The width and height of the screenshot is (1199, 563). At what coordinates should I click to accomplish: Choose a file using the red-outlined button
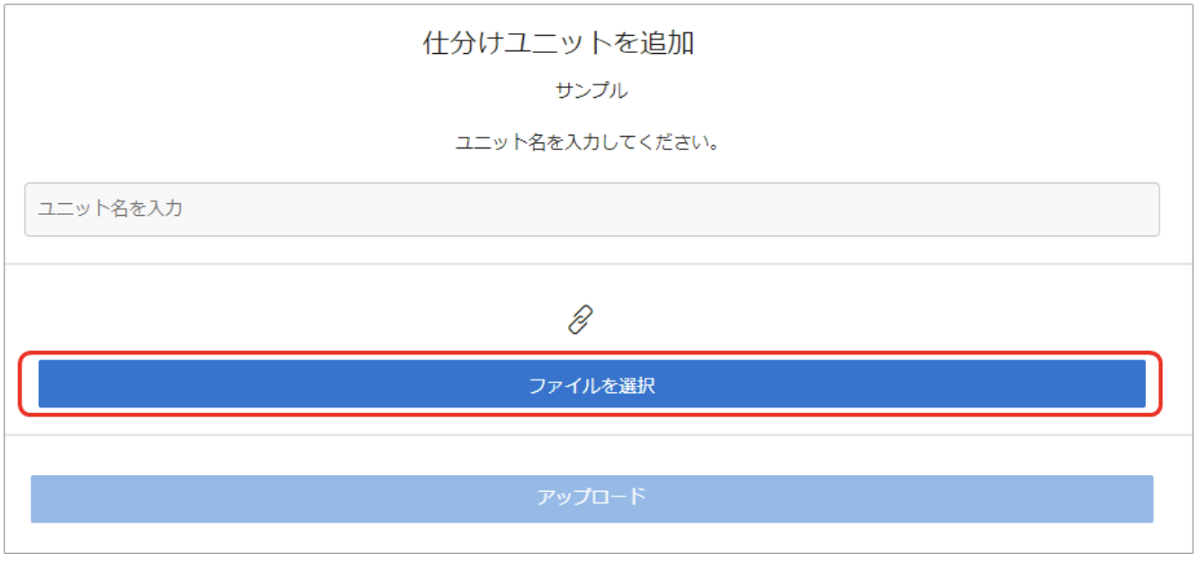click(x=591, y=385)
